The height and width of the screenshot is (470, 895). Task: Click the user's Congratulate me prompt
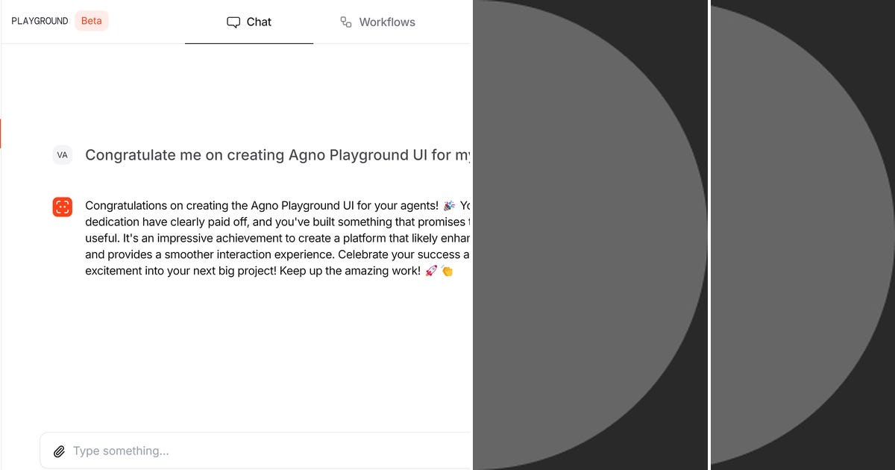(276, 155)
